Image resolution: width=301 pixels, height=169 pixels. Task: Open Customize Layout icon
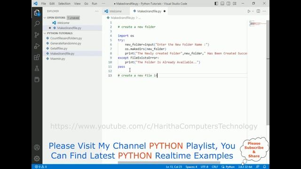pyautogui.click(x=235, y=3)
